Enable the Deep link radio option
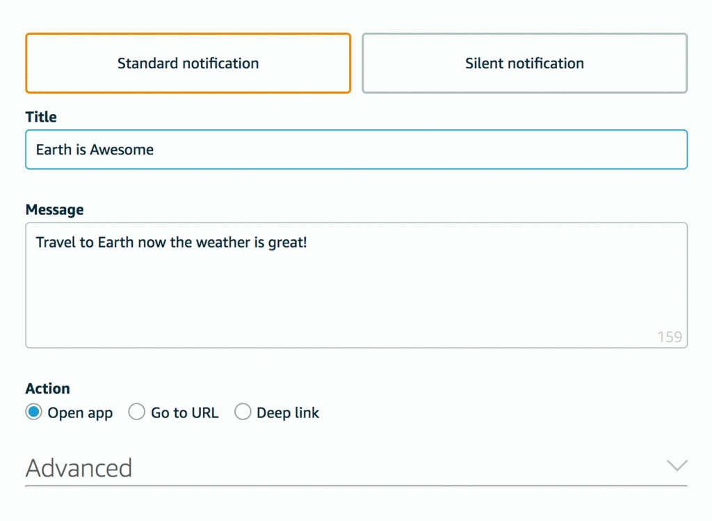Screen dimensions: 712x521 point(243,412)
